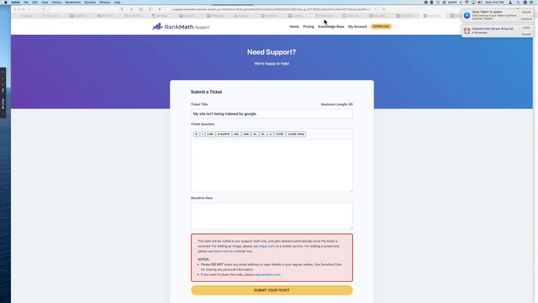Click the user account menu bar icon
Image resolution: width=538 pixels, height=303 pixels.
[x=510, y=3]
